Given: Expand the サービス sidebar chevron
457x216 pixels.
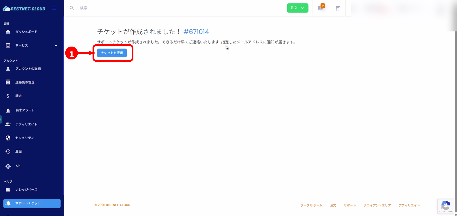Looking at the screenshot, I should click(x=56, y=45).
